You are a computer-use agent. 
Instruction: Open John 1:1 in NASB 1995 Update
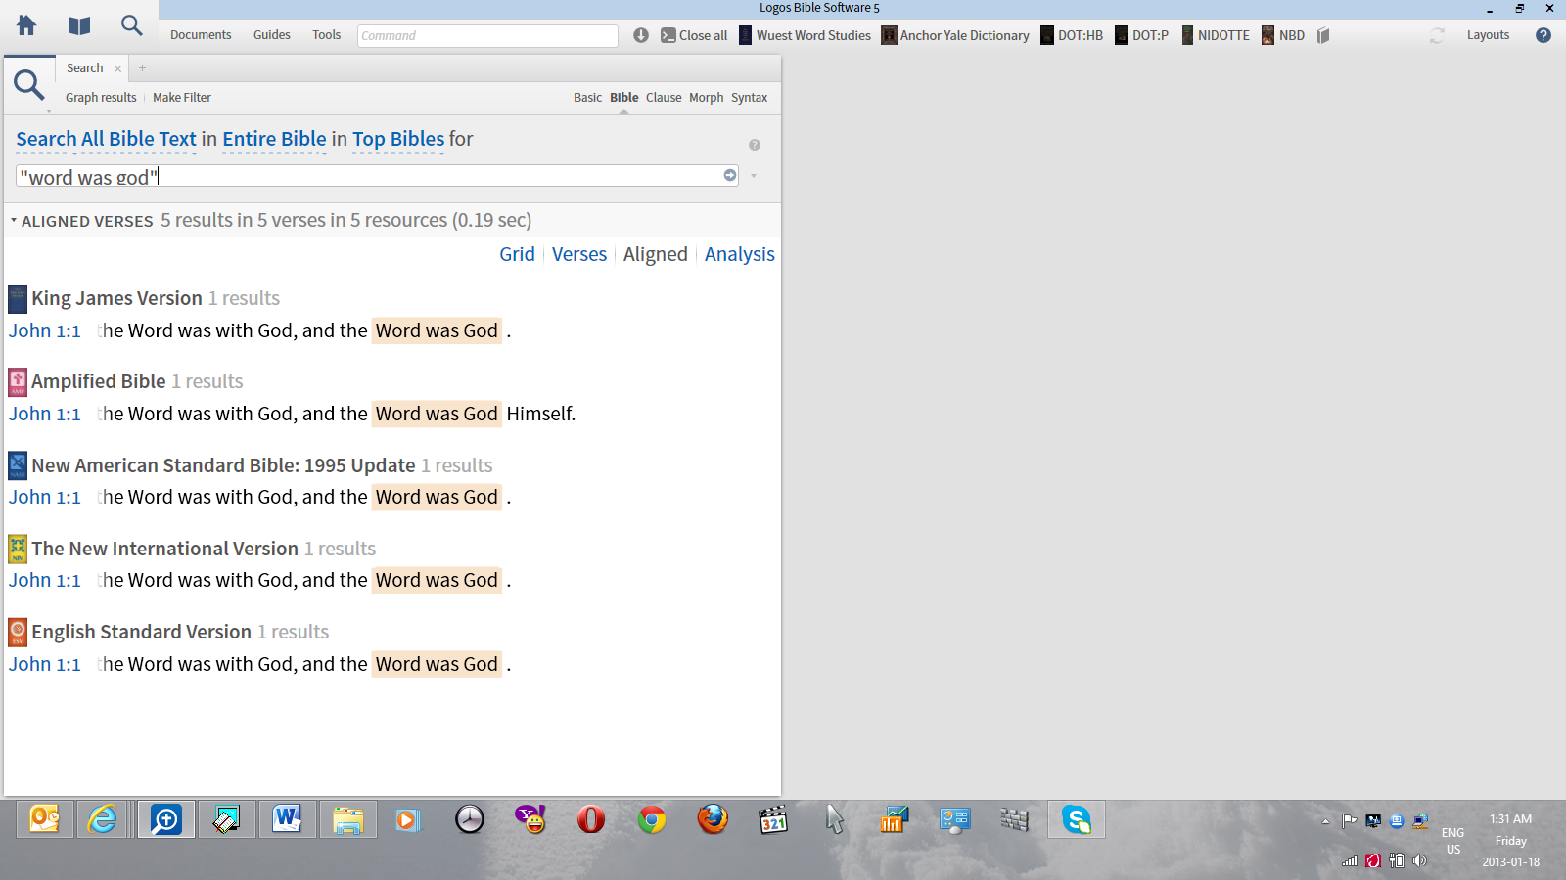[x=45, y=497]
